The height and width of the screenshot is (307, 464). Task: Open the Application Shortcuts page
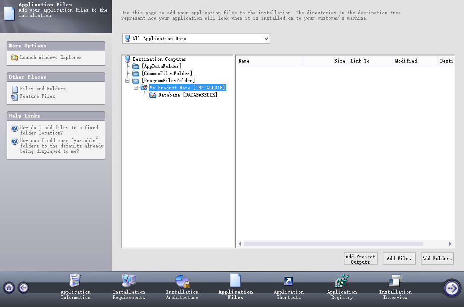(288, 288)
